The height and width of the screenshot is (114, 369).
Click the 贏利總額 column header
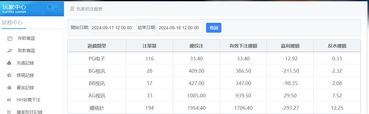coord(290,46)
